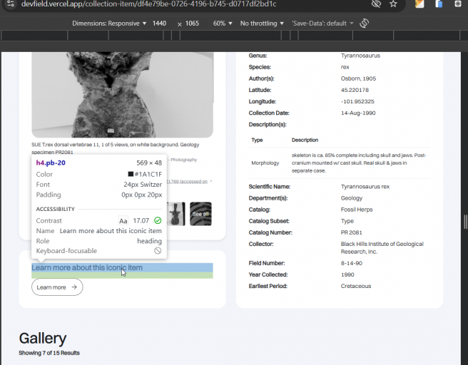Click the viewport height field showing 1065
The image size is (468, 365).
[192, 24]
